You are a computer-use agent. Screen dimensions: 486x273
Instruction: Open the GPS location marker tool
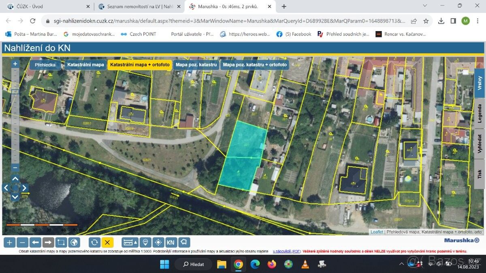click(x=145, y=242)
